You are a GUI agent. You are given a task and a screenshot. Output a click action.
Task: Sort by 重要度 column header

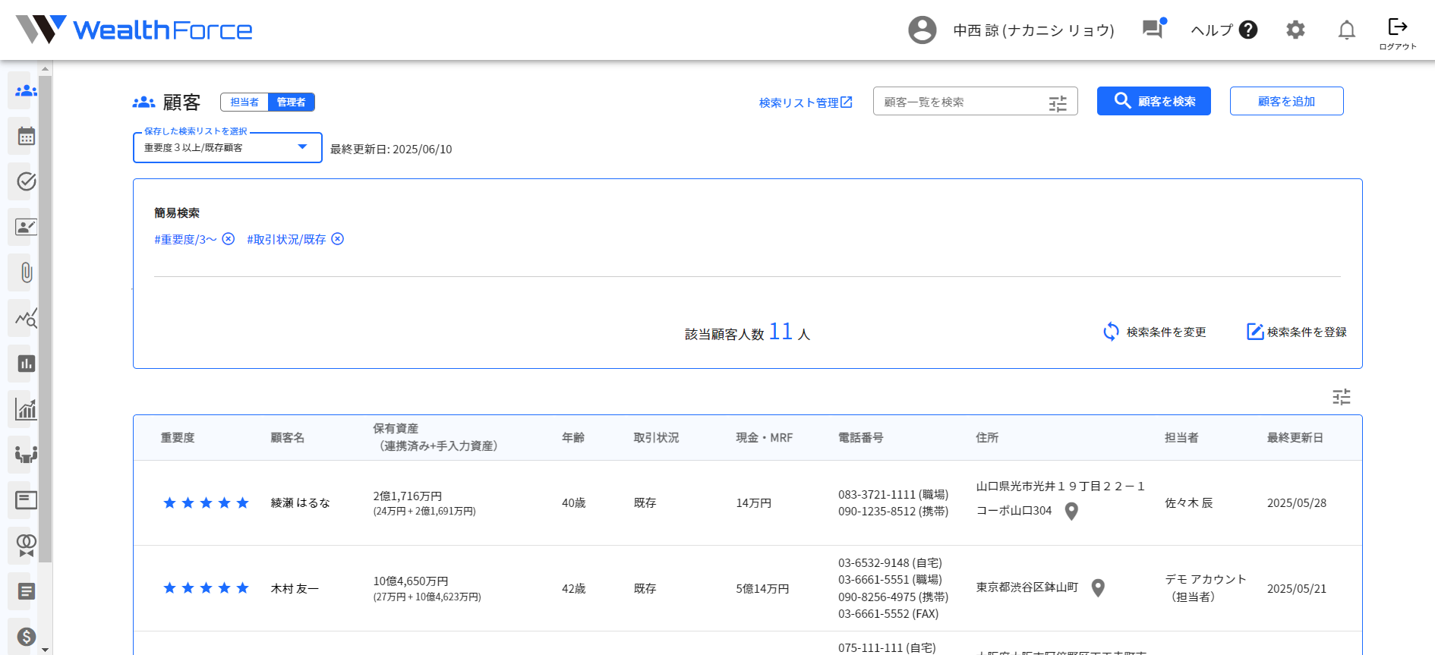178,438
